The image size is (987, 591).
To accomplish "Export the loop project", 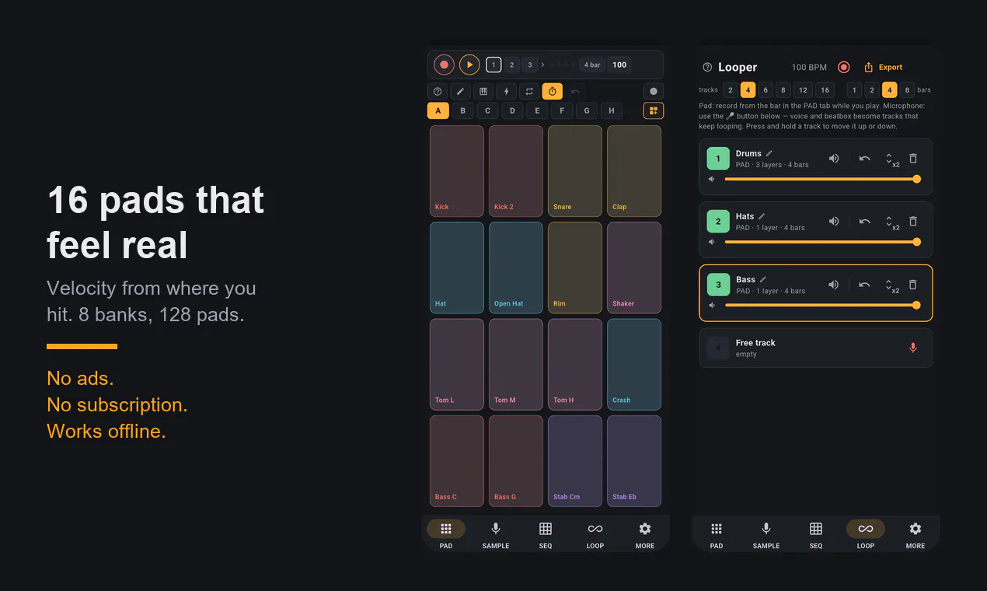I will tap(883, 68).
